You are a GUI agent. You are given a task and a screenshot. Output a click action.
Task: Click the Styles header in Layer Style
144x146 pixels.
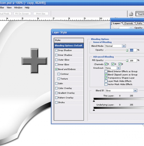tap(69, 40)
